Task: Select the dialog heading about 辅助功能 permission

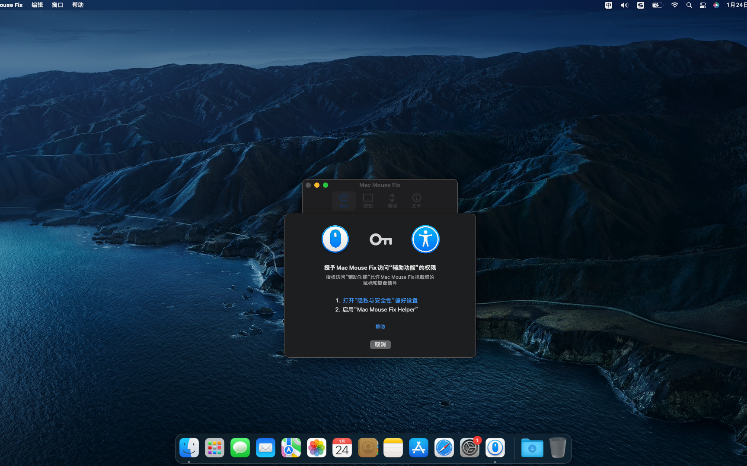Action: tap(380, 268)
